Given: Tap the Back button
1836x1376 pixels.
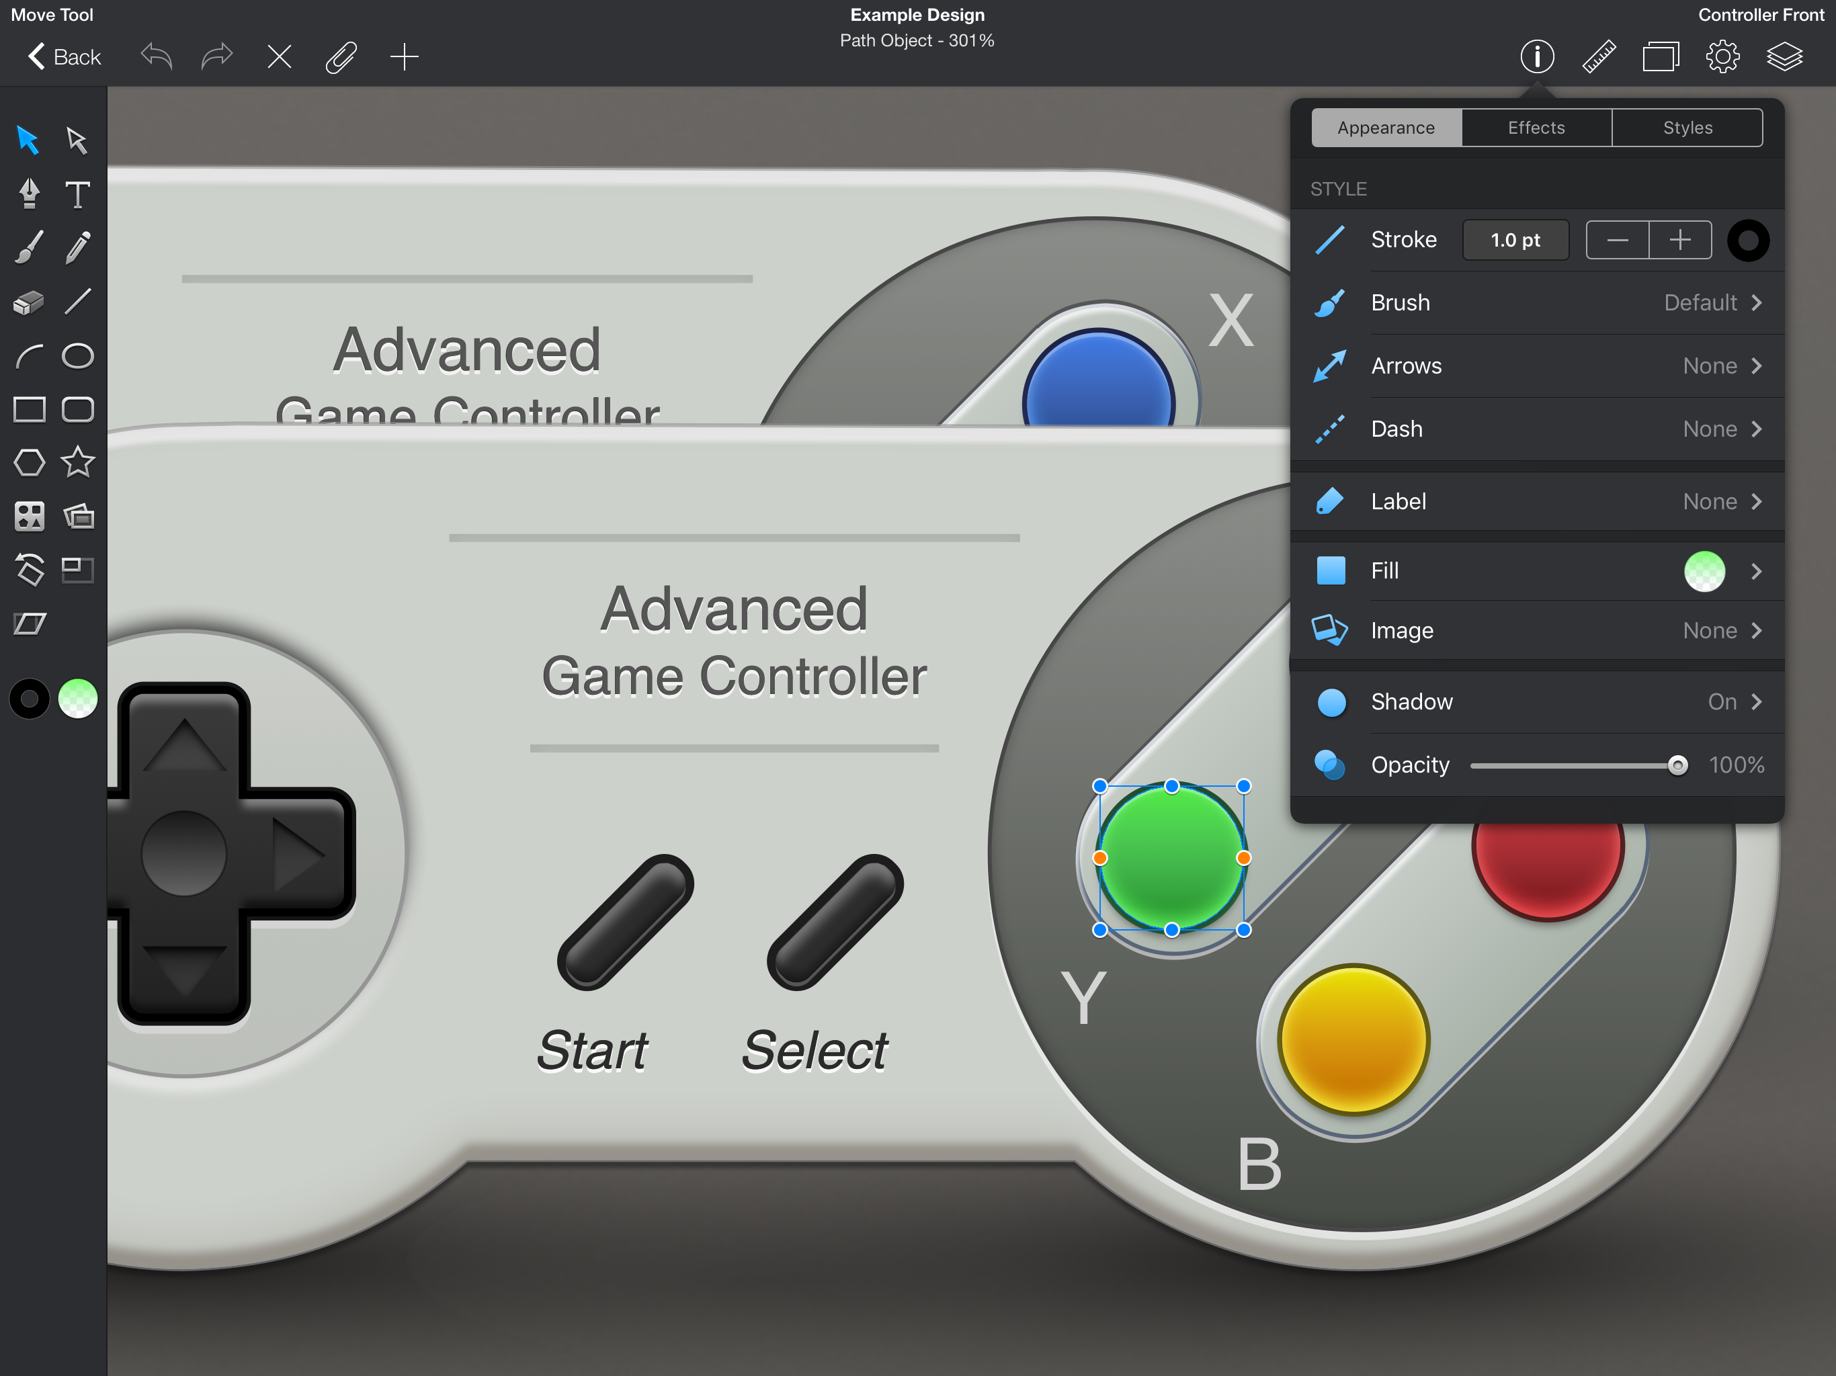Looking at the screenshot, I should coord(63,56).
